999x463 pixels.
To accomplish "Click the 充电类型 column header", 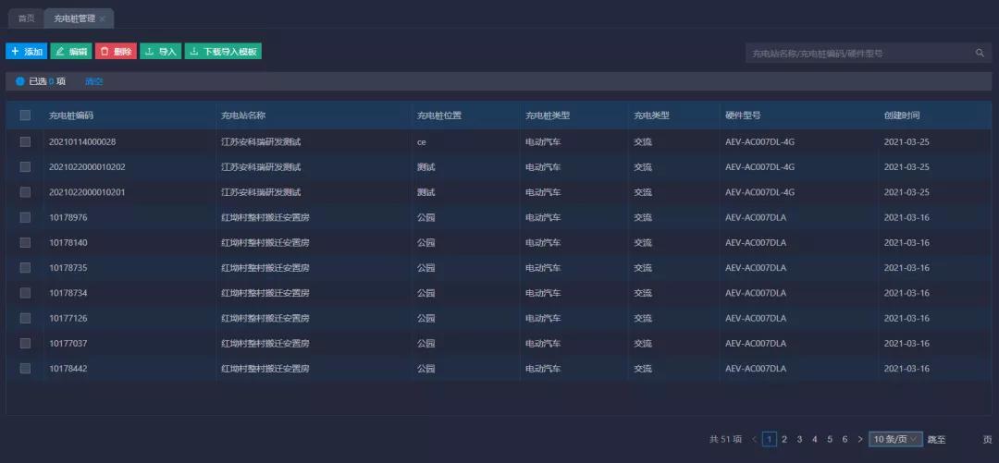I will tap(651, 116).
